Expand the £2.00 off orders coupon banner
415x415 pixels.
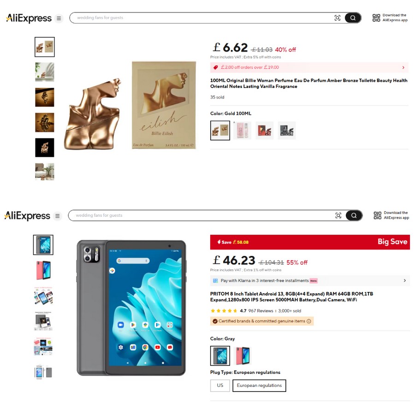[309, 67]
